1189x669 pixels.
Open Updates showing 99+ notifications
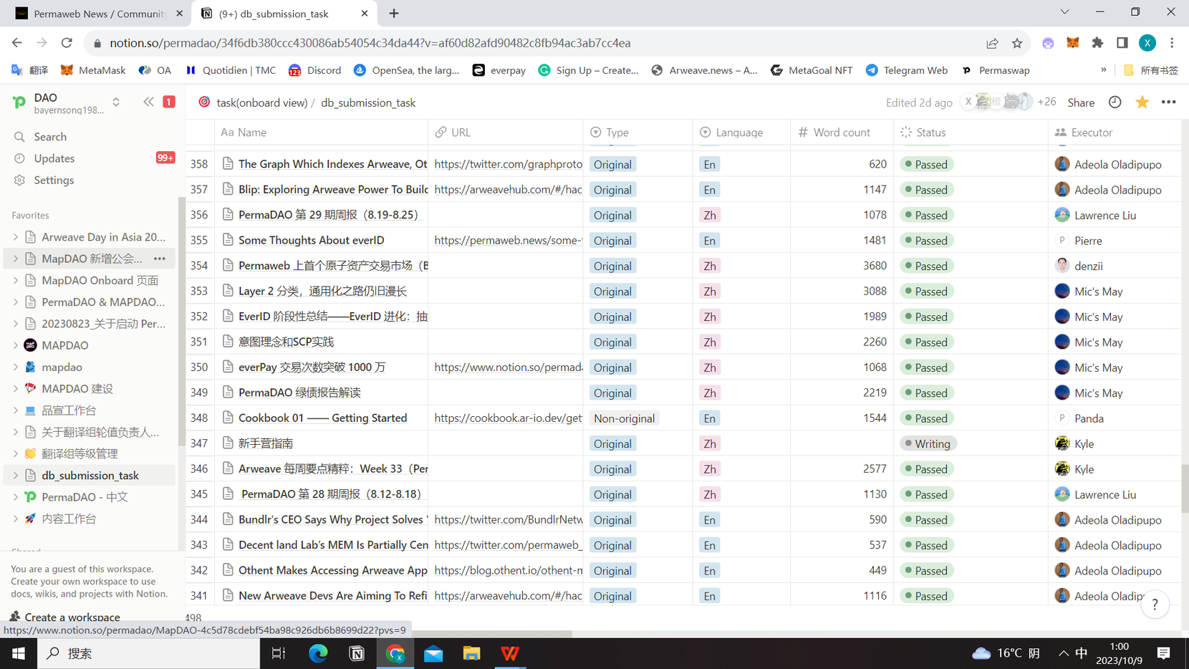[54, 158]
